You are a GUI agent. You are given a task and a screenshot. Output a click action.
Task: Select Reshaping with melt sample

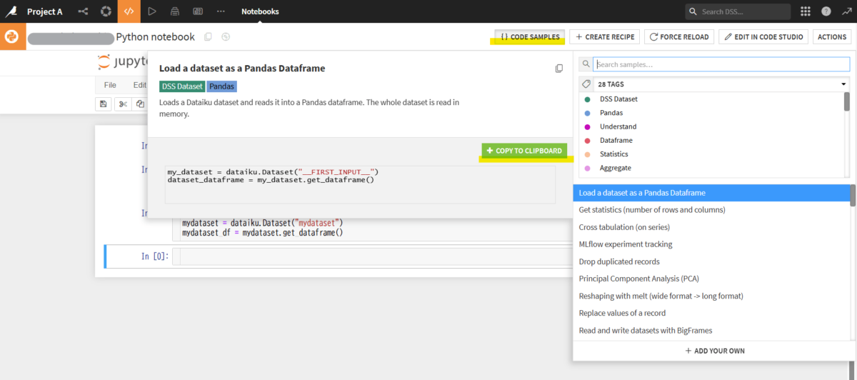[x=712, y=296]
